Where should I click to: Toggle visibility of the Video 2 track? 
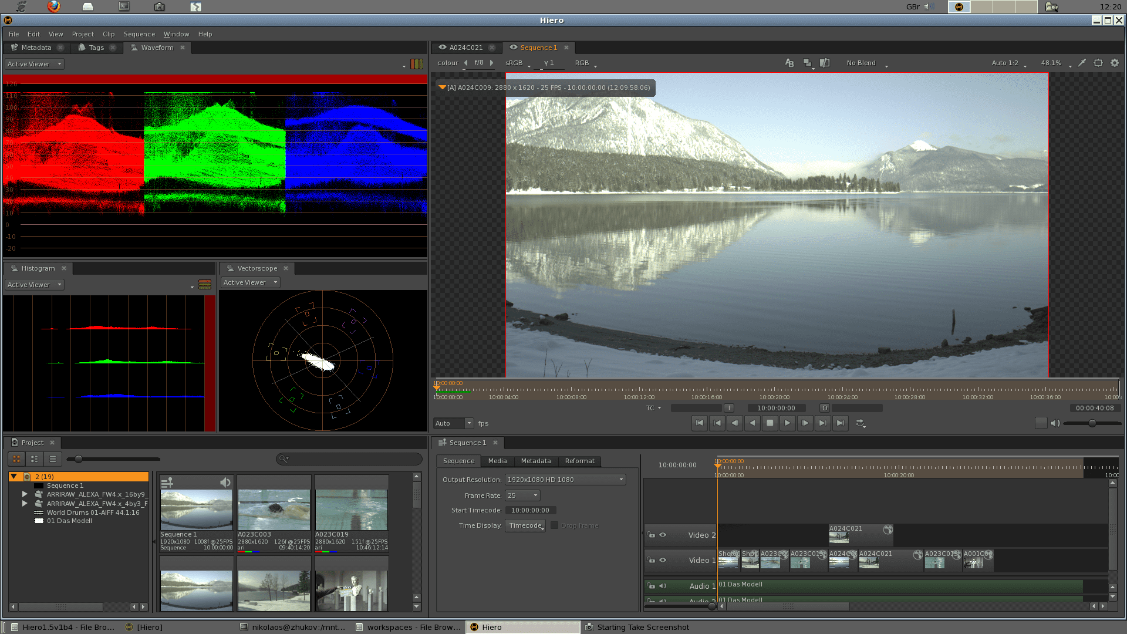[x=663, y=535]
